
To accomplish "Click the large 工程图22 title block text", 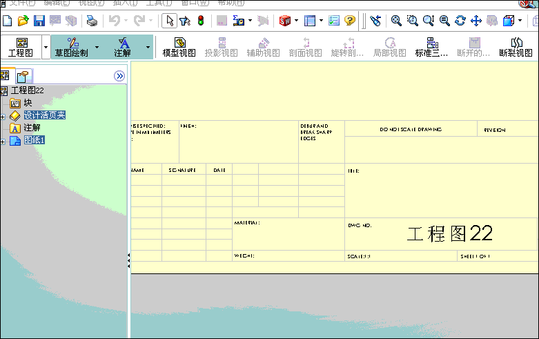I will 449,233.
